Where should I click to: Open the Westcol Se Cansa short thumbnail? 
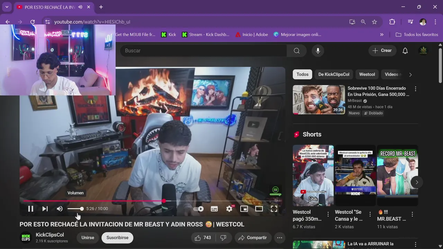click(355, 175)
